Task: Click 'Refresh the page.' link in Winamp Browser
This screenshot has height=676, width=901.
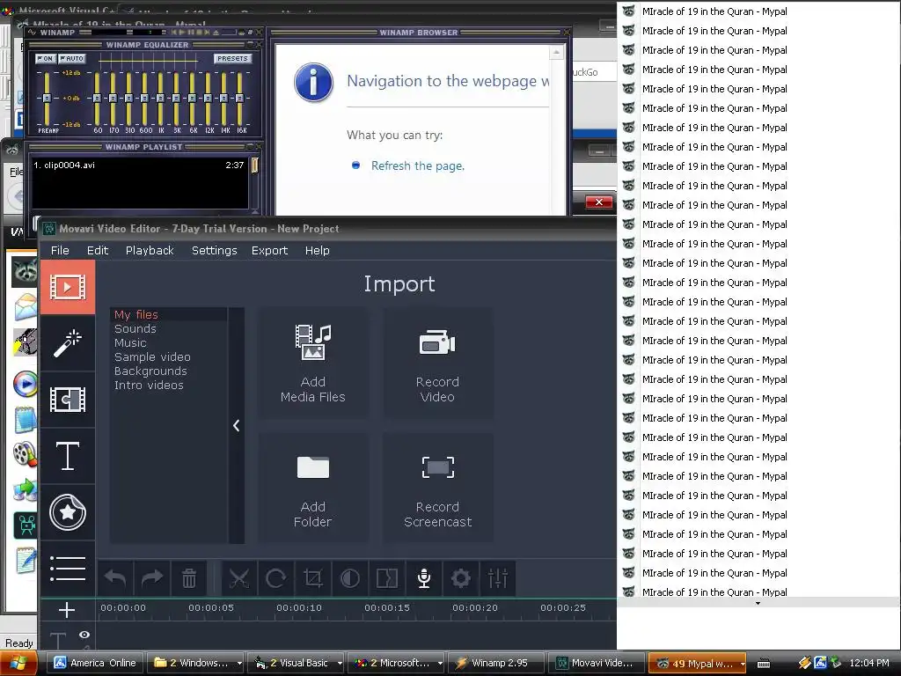Action: click(418, 166)
